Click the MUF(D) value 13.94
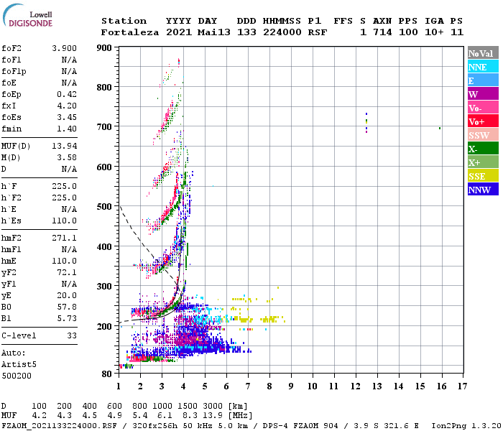Viewport: 503px width, 431px height. coord(65,146)
